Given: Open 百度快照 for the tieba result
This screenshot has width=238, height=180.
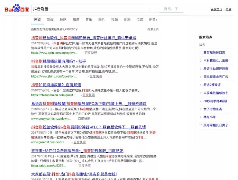Looking at the screenshot, I should pyautogui.click(x=84, y=165).
